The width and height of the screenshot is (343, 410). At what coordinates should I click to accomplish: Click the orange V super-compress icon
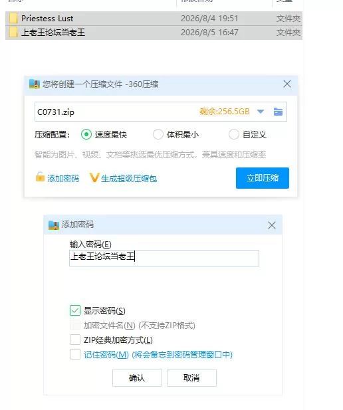[x=94, y=177]
